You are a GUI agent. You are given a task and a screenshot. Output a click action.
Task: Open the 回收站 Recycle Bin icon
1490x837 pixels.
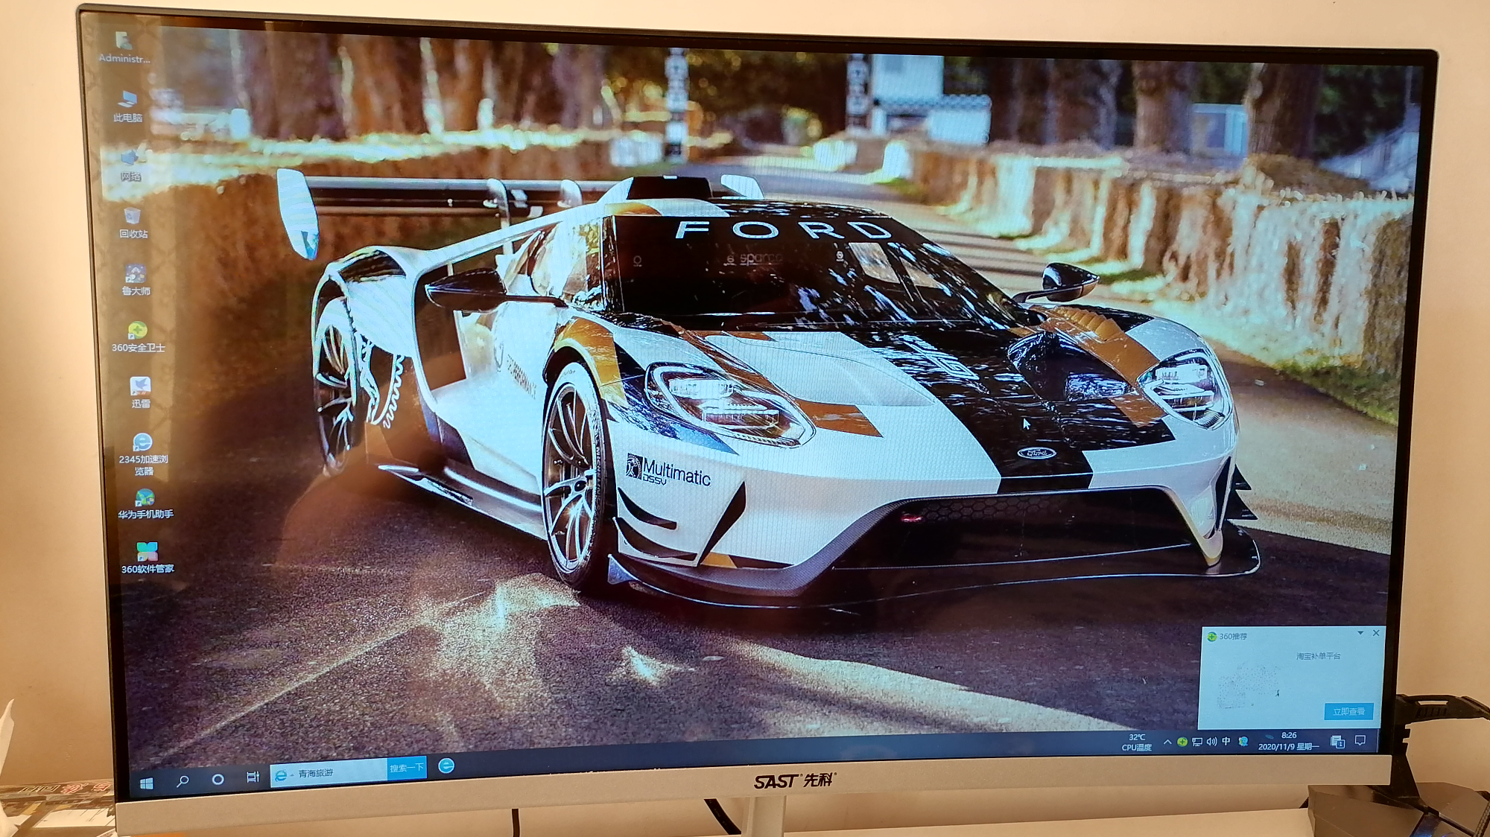tap(133, 217)
